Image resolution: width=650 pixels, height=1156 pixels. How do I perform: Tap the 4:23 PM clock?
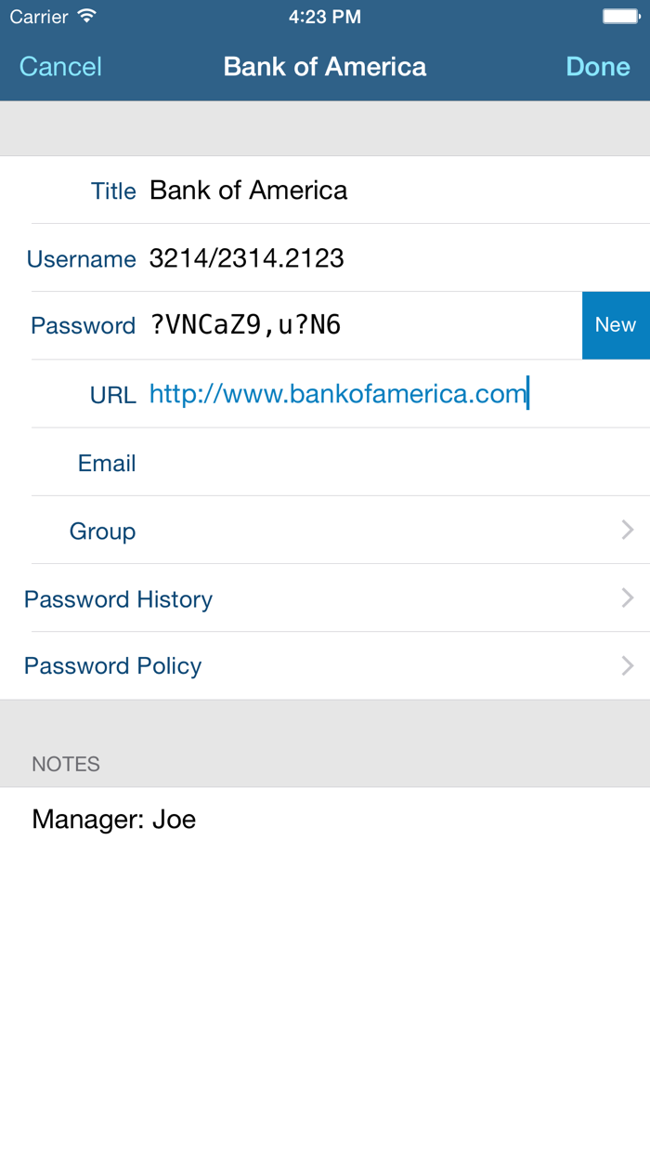[324, 15]
